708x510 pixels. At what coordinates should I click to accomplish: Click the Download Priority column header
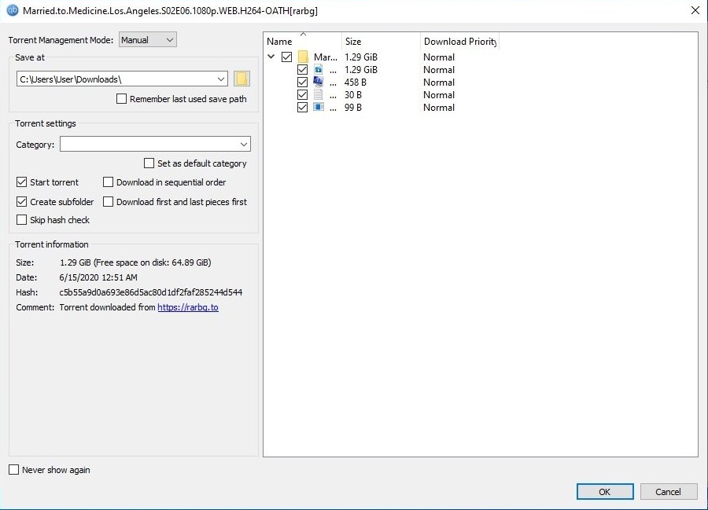pos(459,42)
